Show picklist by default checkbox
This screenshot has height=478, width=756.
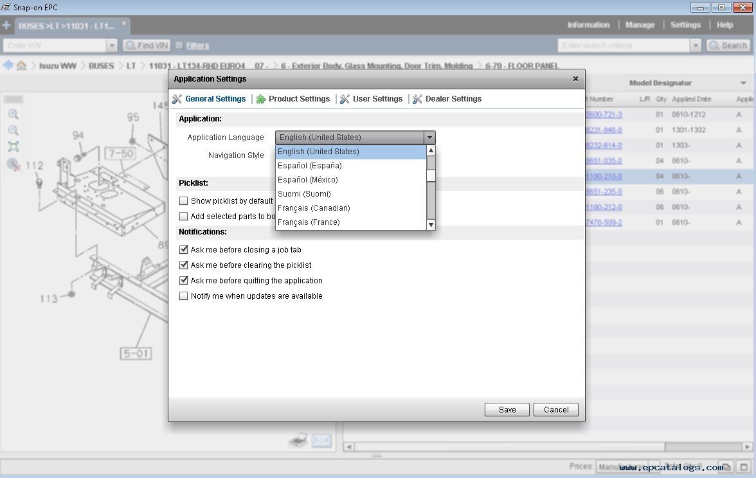183,201
